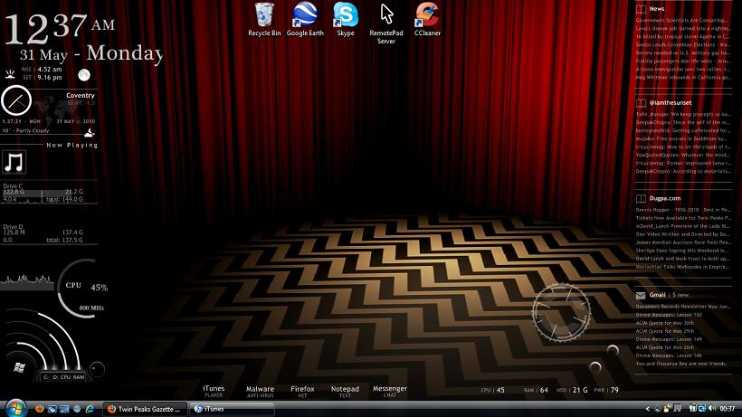Click the Malware Anti-Virus launcher label
The width and height of the screenshot is (742, 417).
260,392
